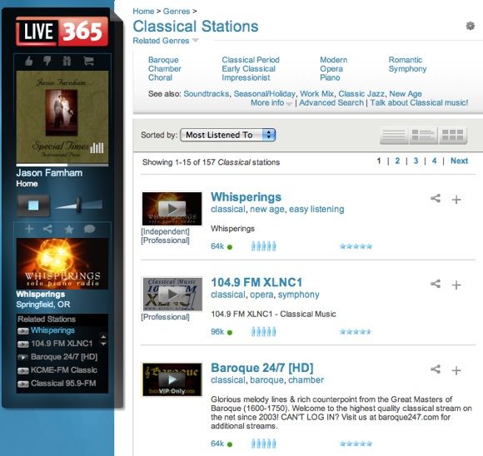Open the Sorted by dropdown
The image size is (483, 456).
[227, 135]
